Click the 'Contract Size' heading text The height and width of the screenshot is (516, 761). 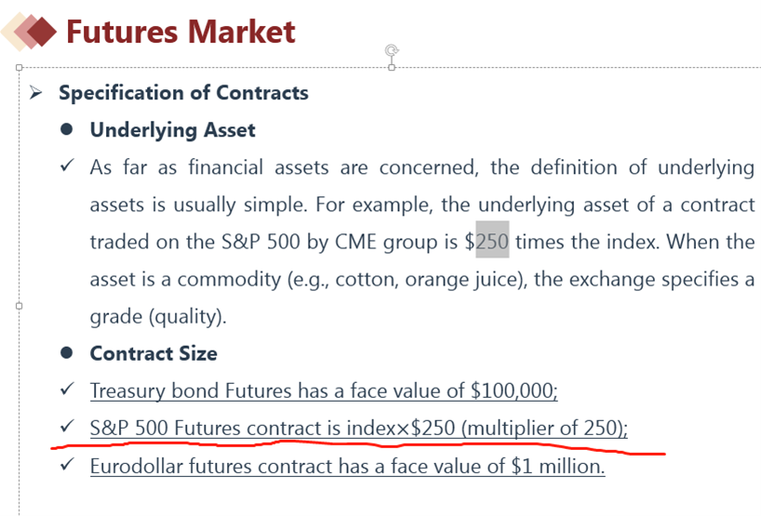pos(154,353)
